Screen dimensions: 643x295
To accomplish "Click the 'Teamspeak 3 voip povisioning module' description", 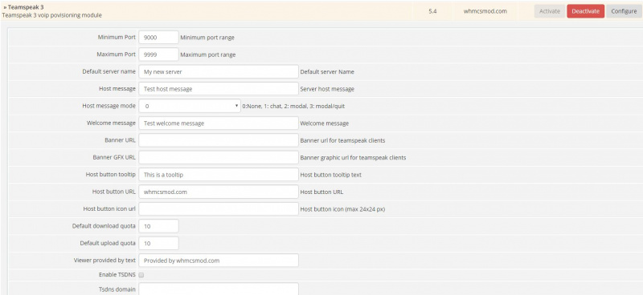I will [x=51, y=15].
